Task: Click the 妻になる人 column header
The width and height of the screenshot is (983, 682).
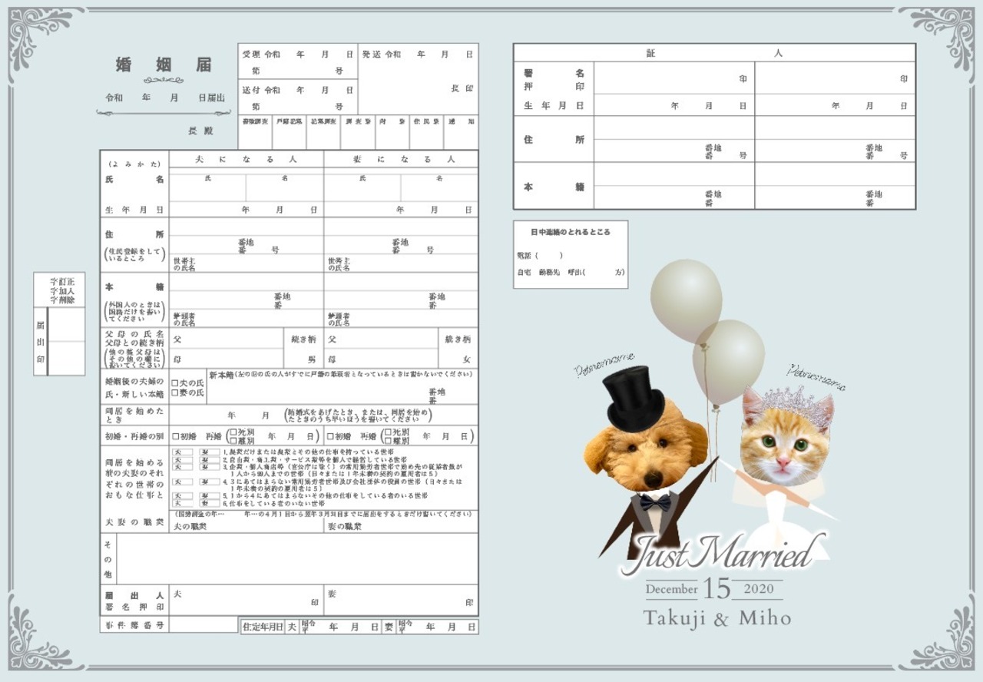Action: 401,160
